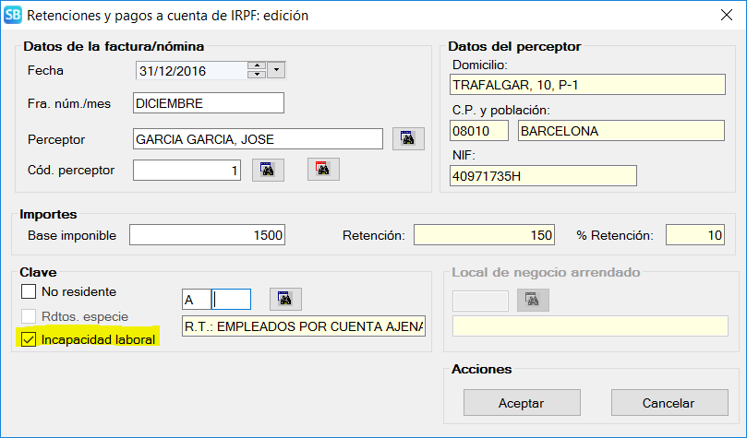Decrease the Fecha value with down spinner
Viewport: 747px width, 438px height.
click(x=257, y=75)
